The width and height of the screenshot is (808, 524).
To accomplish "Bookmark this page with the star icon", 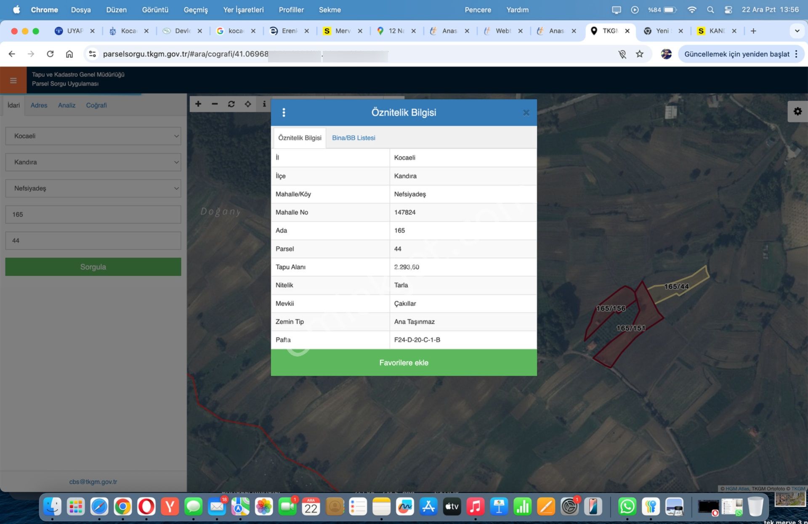I will pyautogui.click(x=640, y=54).
